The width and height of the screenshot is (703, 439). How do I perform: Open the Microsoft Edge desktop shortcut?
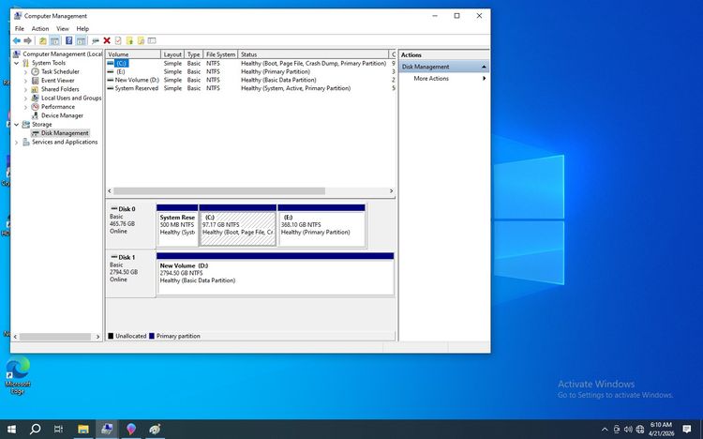(x=18, y=375)
